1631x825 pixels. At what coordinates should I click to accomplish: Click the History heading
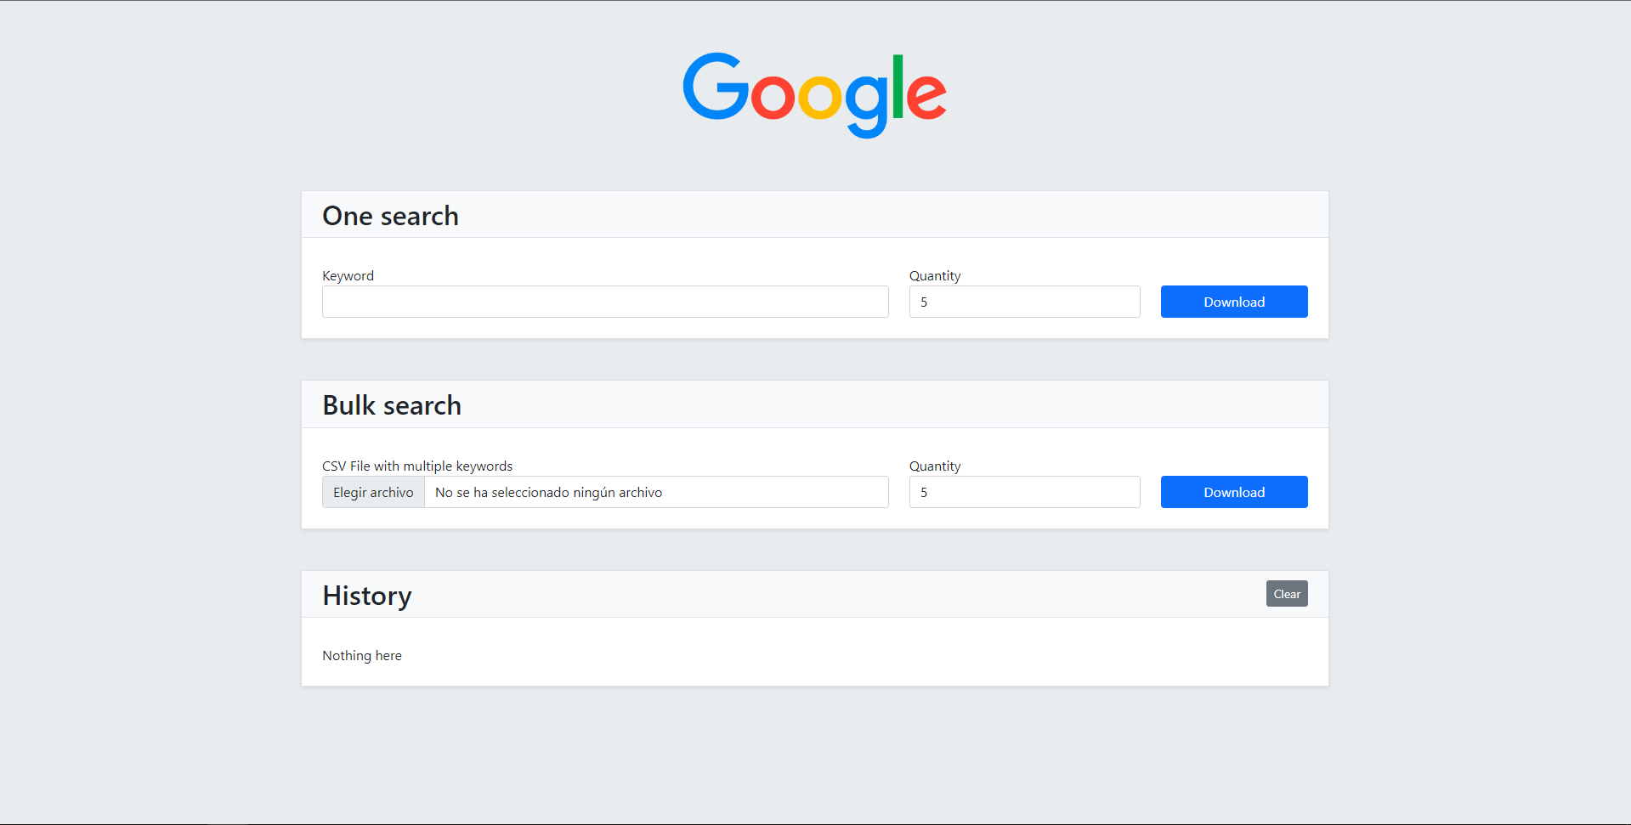367,596
